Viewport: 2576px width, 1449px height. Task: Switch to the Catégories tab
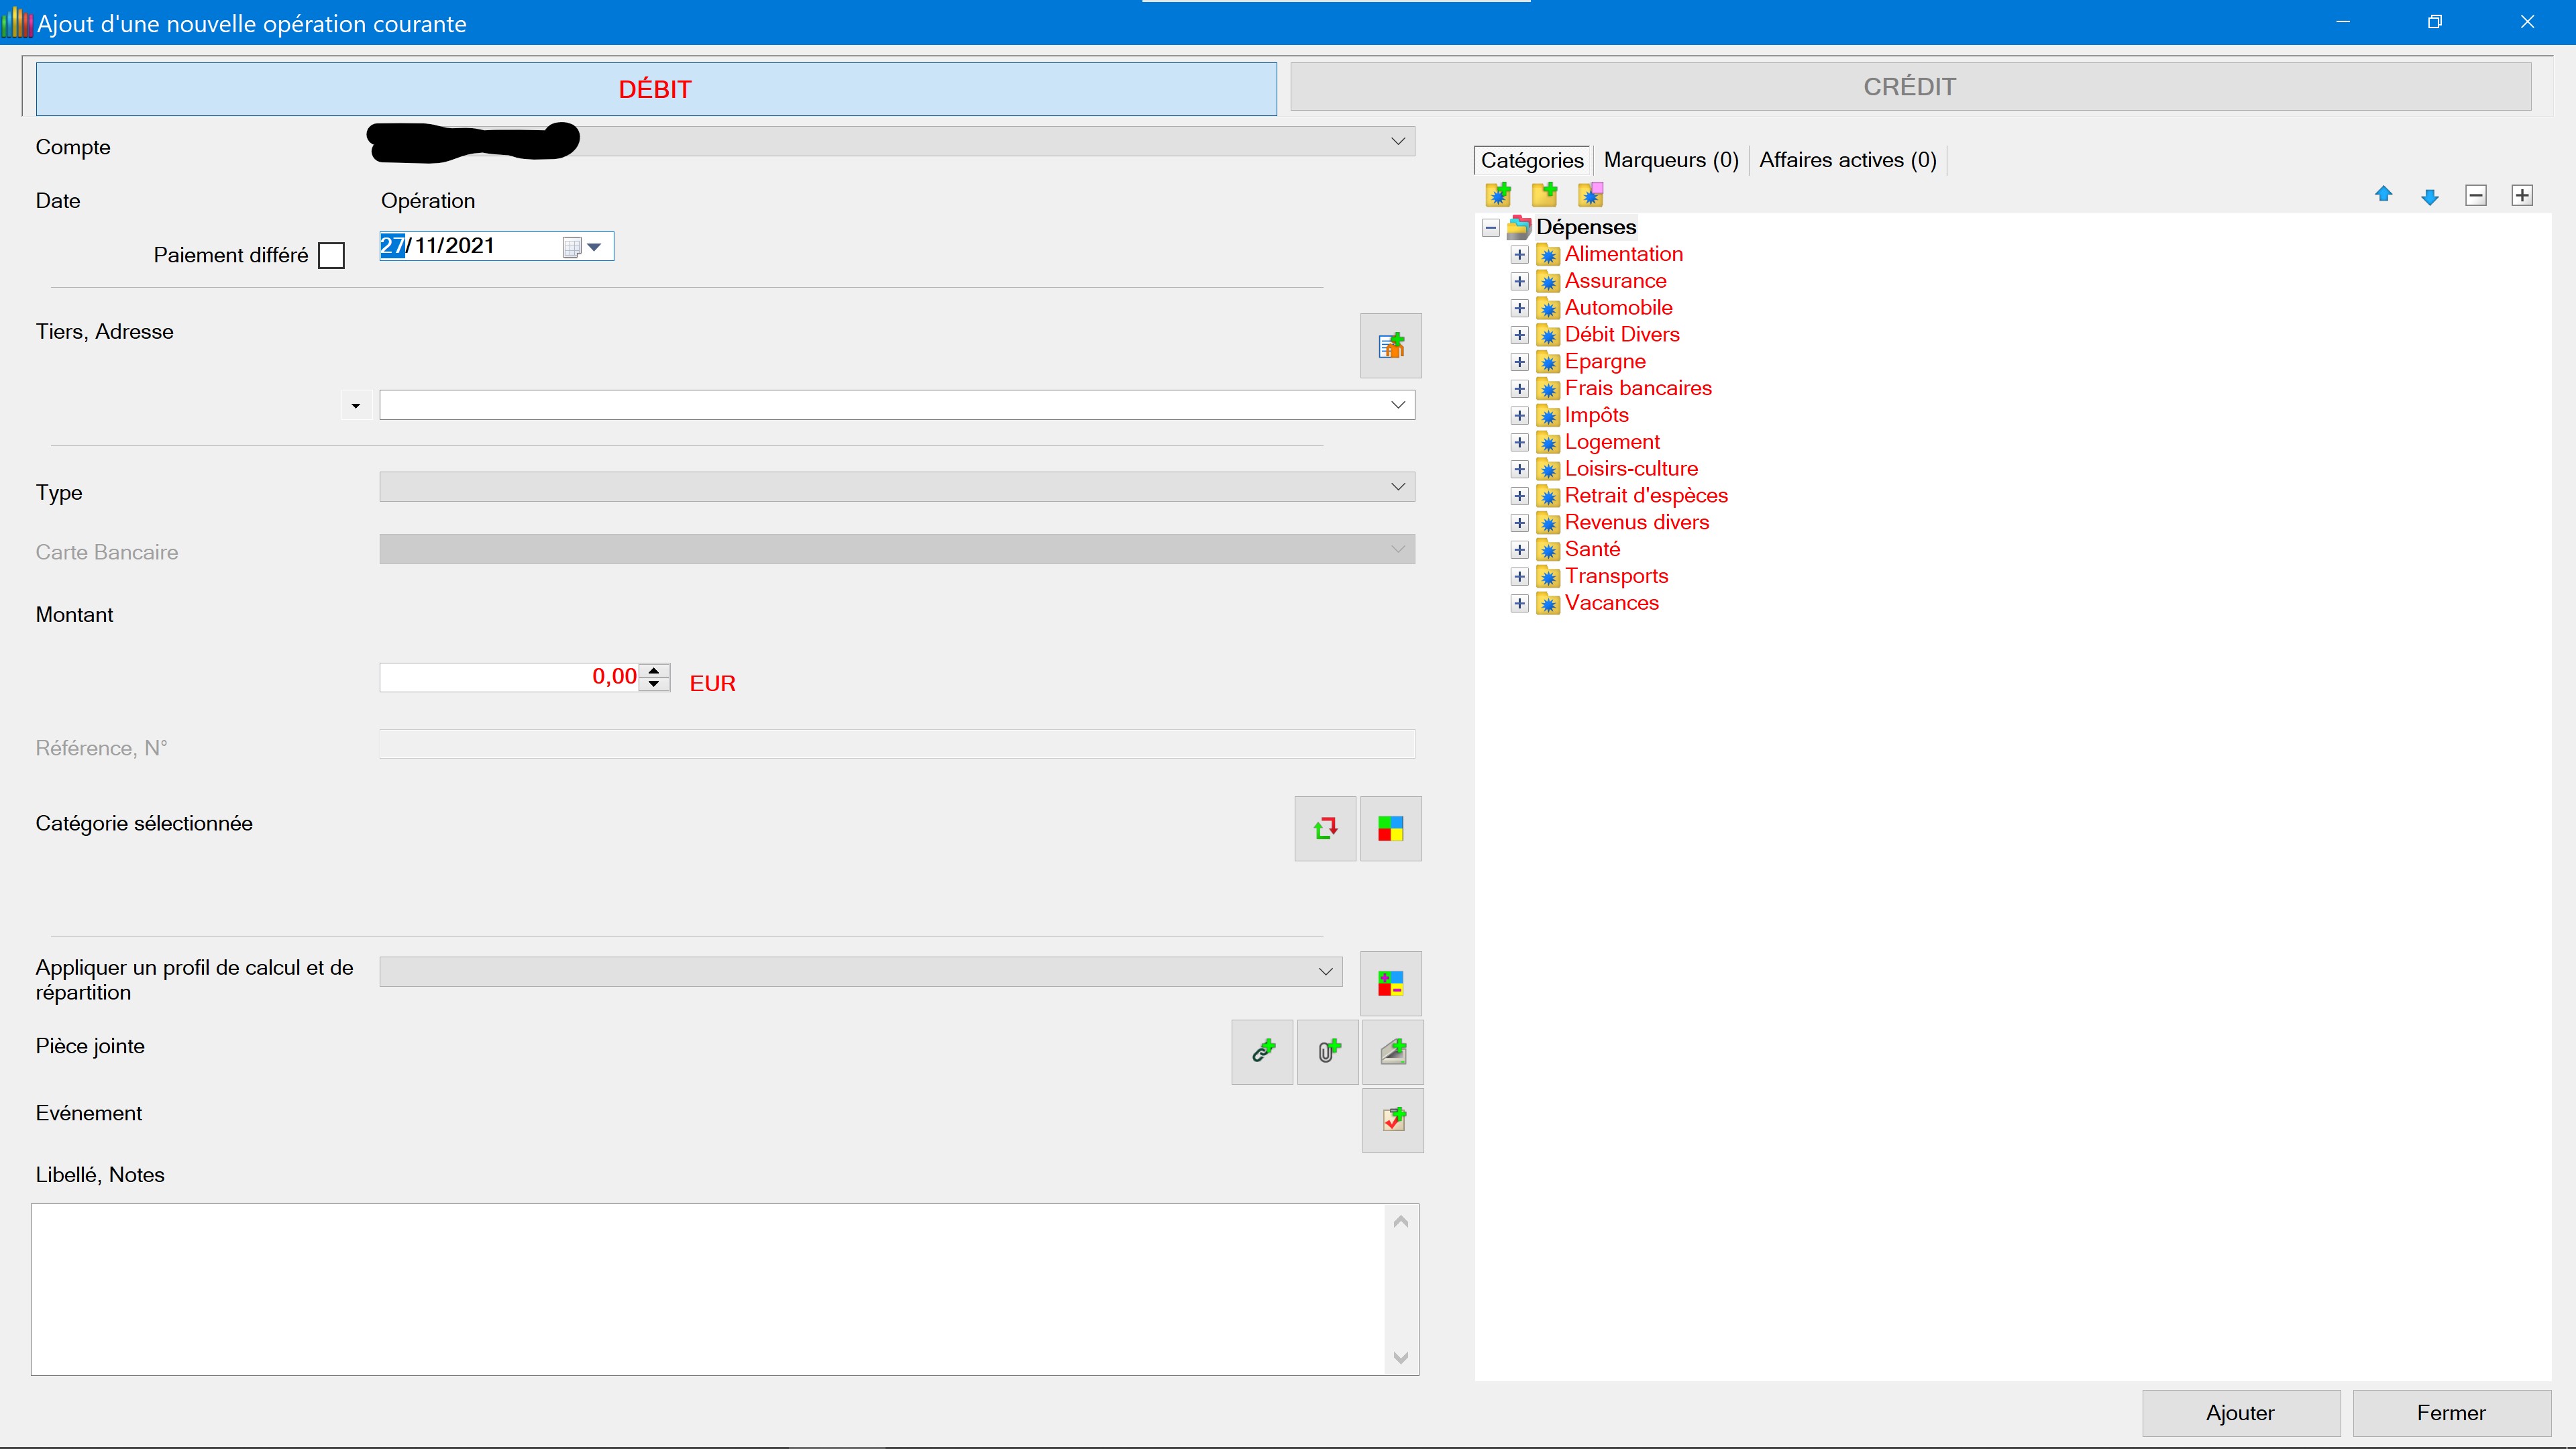pos(1532,160)
